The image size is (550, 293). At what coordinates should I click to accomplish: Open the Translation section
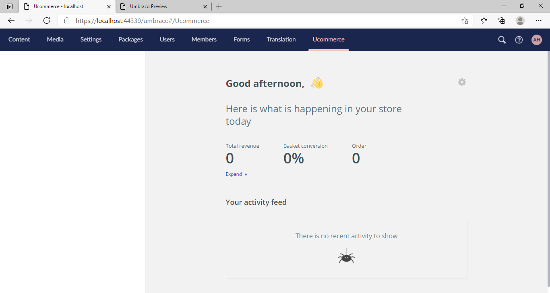coord(281,39)
